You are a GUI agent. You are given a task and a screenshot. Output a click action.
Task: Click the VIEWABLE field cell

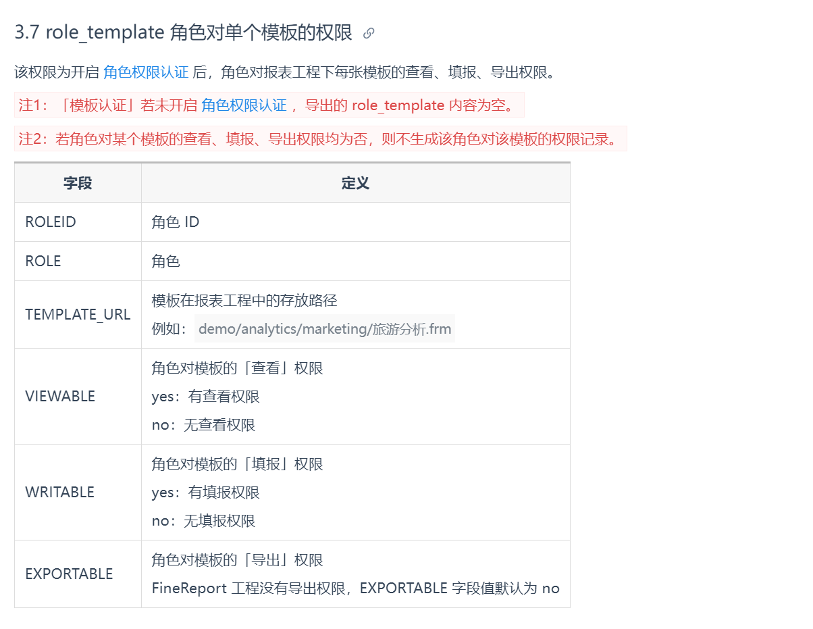click(78, 396)
